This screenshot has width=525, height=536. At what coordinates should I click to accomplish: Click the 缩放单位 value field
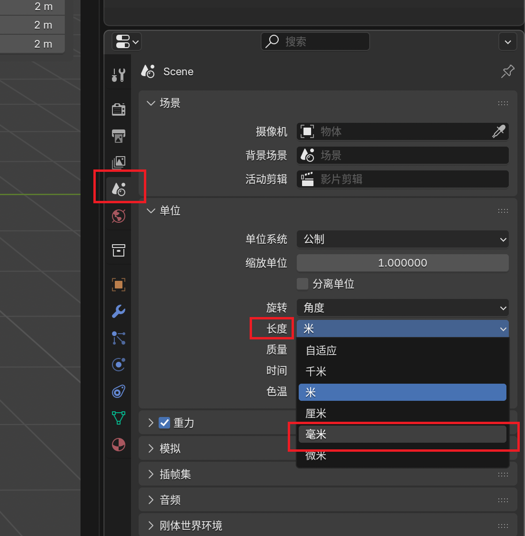point(403,263)
